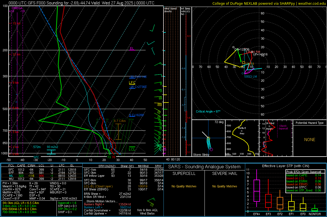Click the sounding title starting "0000 UTC GFS F000"
The image size is (327, 217).
(81, 3)
